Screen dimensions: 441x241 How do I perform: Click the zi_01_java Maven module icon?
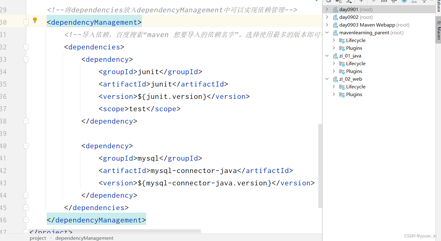(335, 56)
